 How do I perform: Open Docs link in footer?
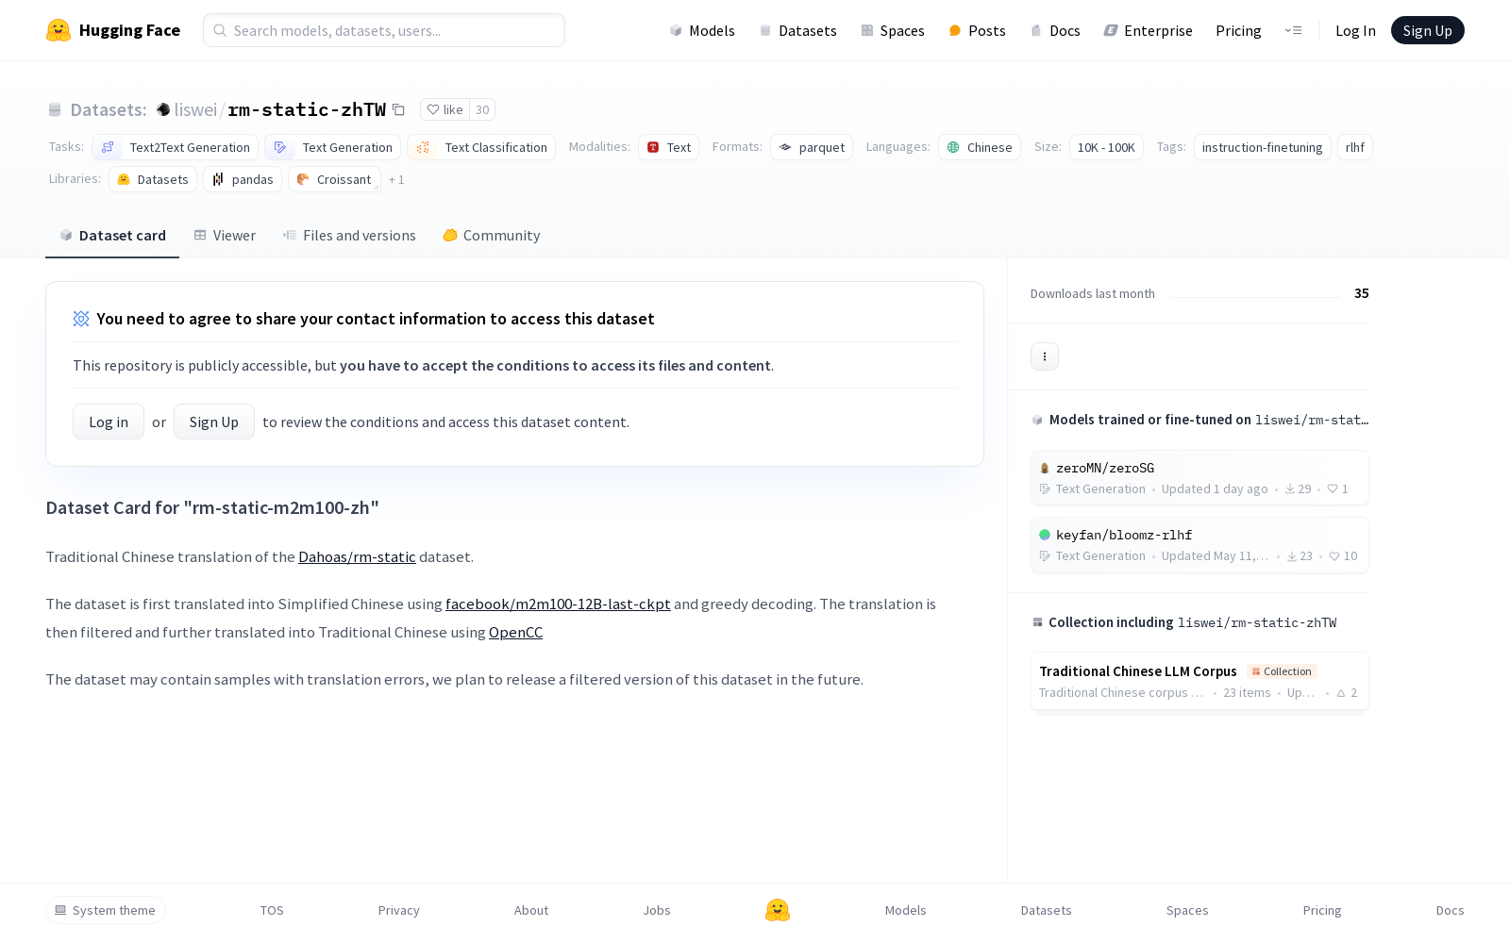(x=1451, y=910)
